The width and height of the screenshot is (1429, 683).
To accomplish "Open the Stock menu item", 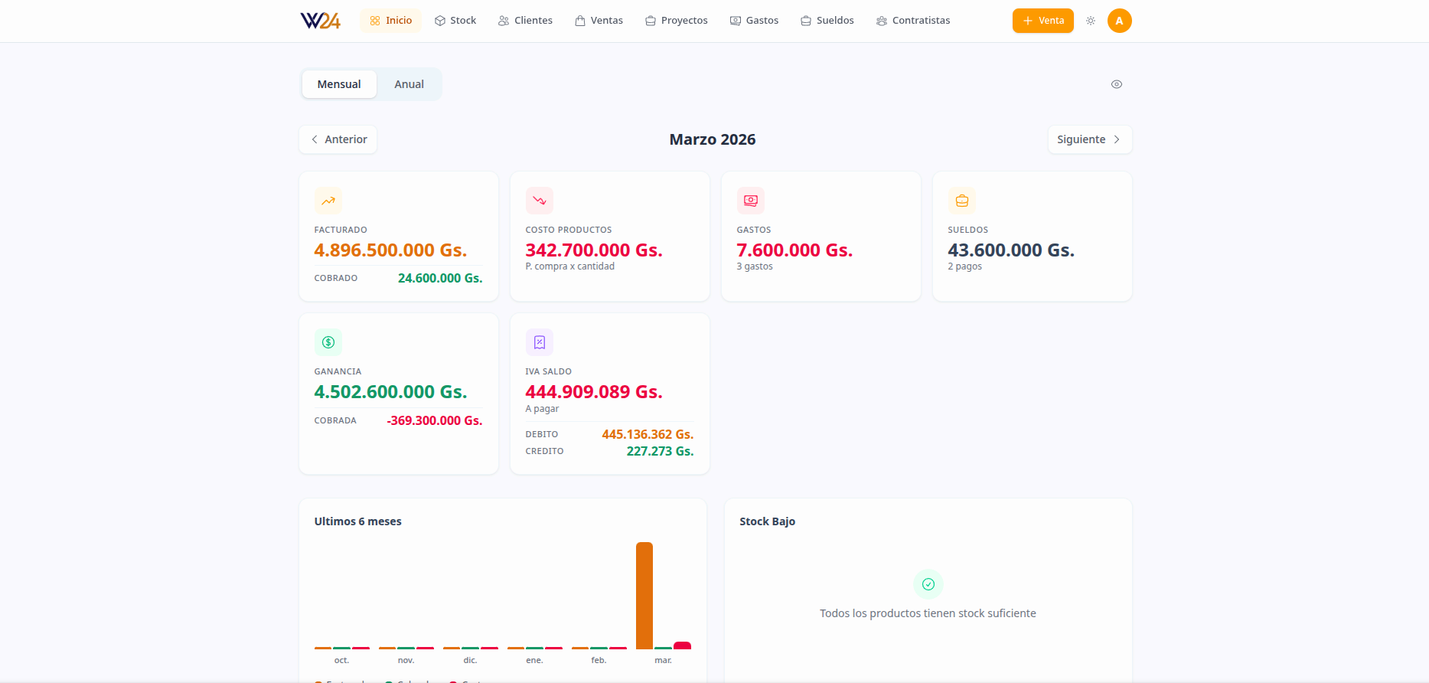I will [x=455, y=21].
